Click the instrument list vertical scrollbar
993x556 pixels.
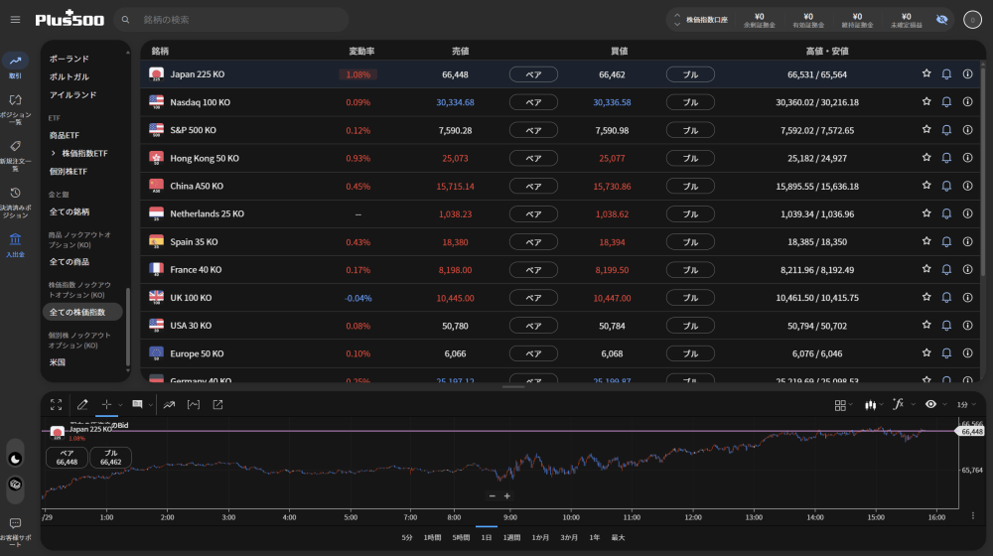pos(983,171)
